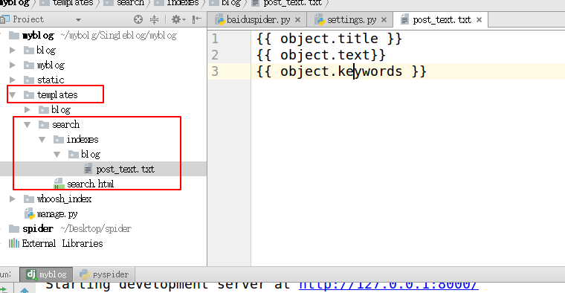
Task: Select the post_text.txt editor tab
Action: pos(442,20)
